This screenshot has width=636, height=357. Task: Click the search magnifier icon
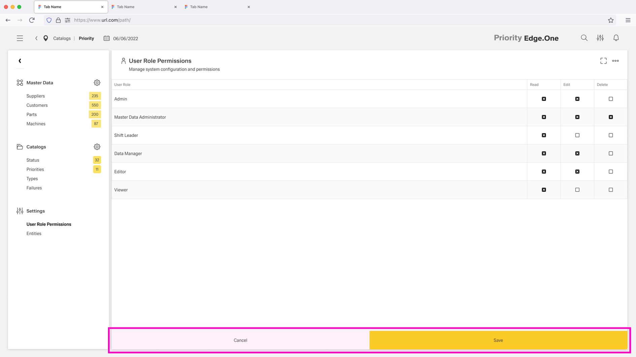[584, 38]
